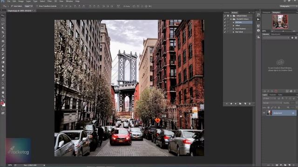Select the Brush tool
Image resolution: width=298 pixels, height=167 pixels.
point(3,45)
